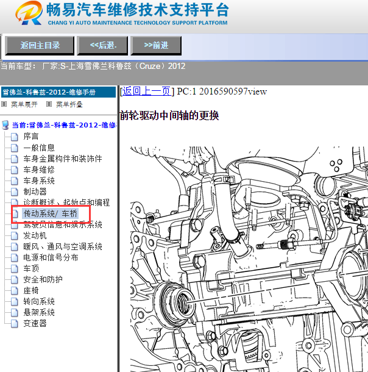Open 车身金属构件和装饰件 entry
The width and height of the screenshot is (368, 372).
(63, 159)
